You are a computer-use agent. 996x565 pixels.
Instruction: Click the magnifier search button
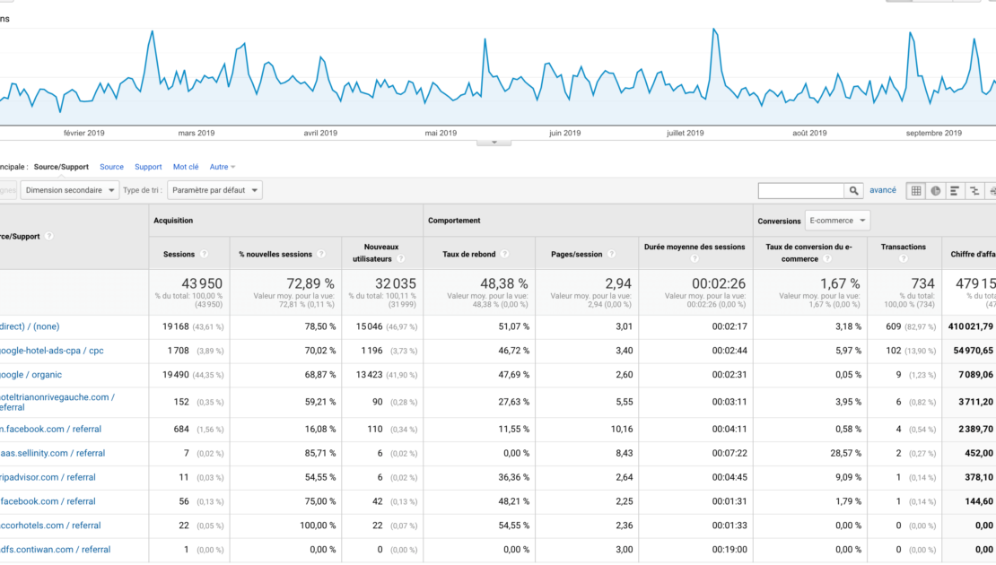[853, 191]
